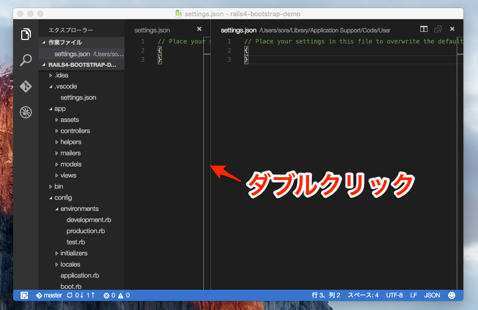
Task: Click the smiley feedback icon in status bar
Action: point(452,295)
